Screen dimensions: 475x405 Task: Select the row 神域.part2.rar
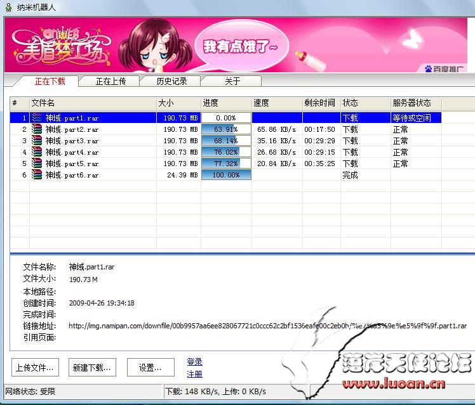tap(225, 129)
